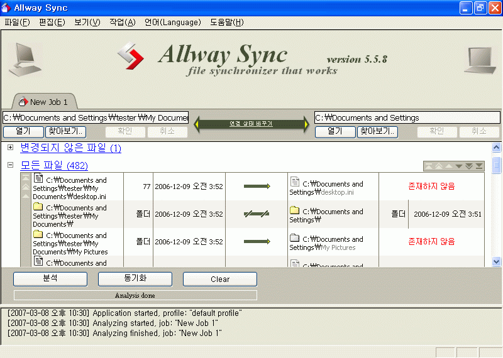Click the folder icon of left My Pictures row
The image size is (503, 358).
click(38, 234)
